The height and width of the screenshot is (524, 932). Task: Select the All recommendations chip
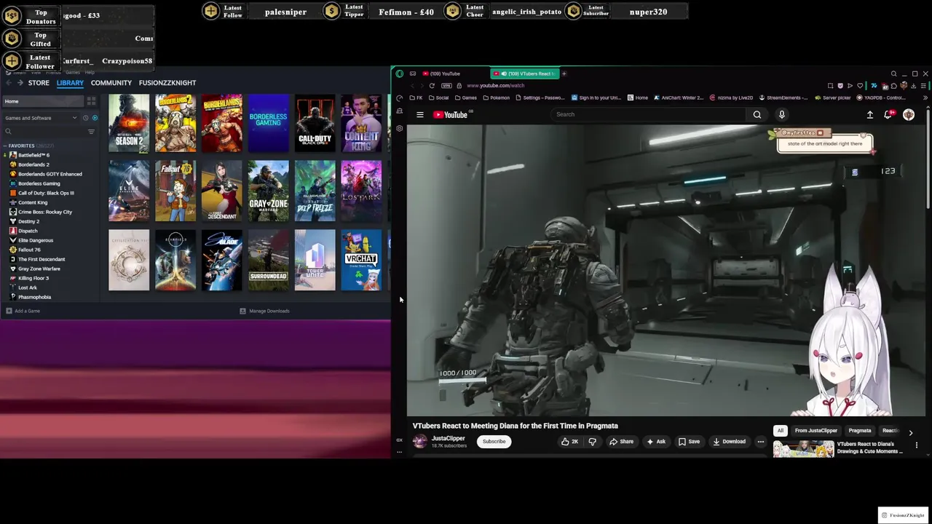pos(780,430)
